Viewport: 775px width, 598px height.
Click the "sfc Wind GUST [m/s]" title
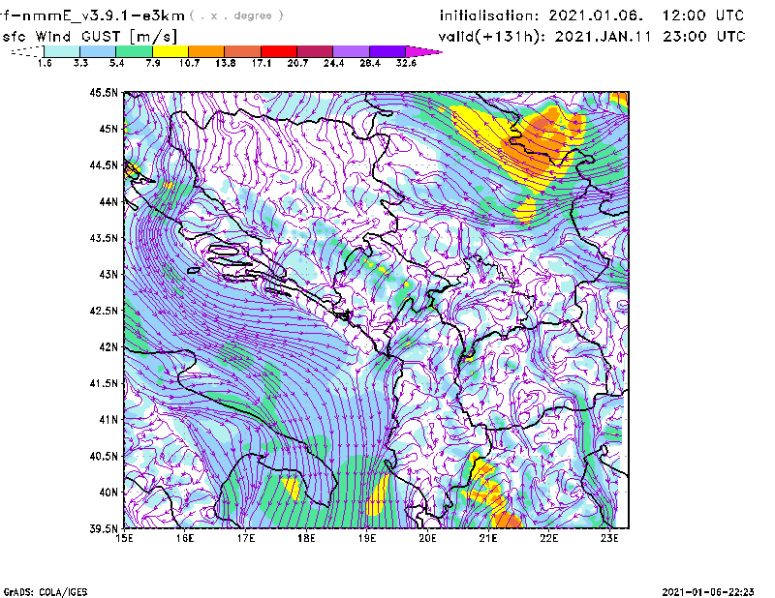tap(89, 37)
